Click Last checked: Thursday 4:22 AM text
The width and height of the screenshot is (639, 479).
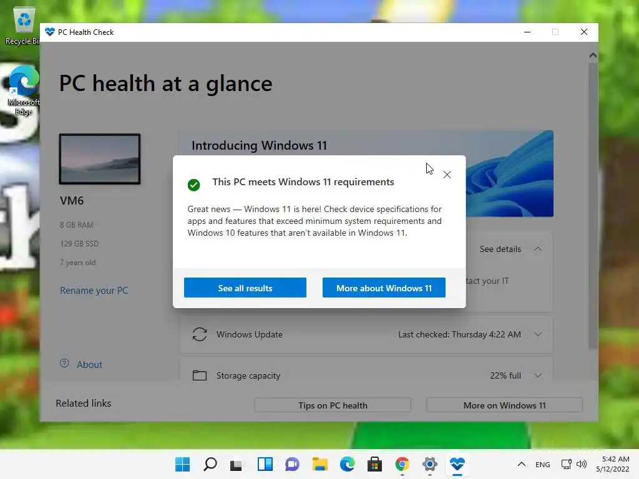pos(459,334)
